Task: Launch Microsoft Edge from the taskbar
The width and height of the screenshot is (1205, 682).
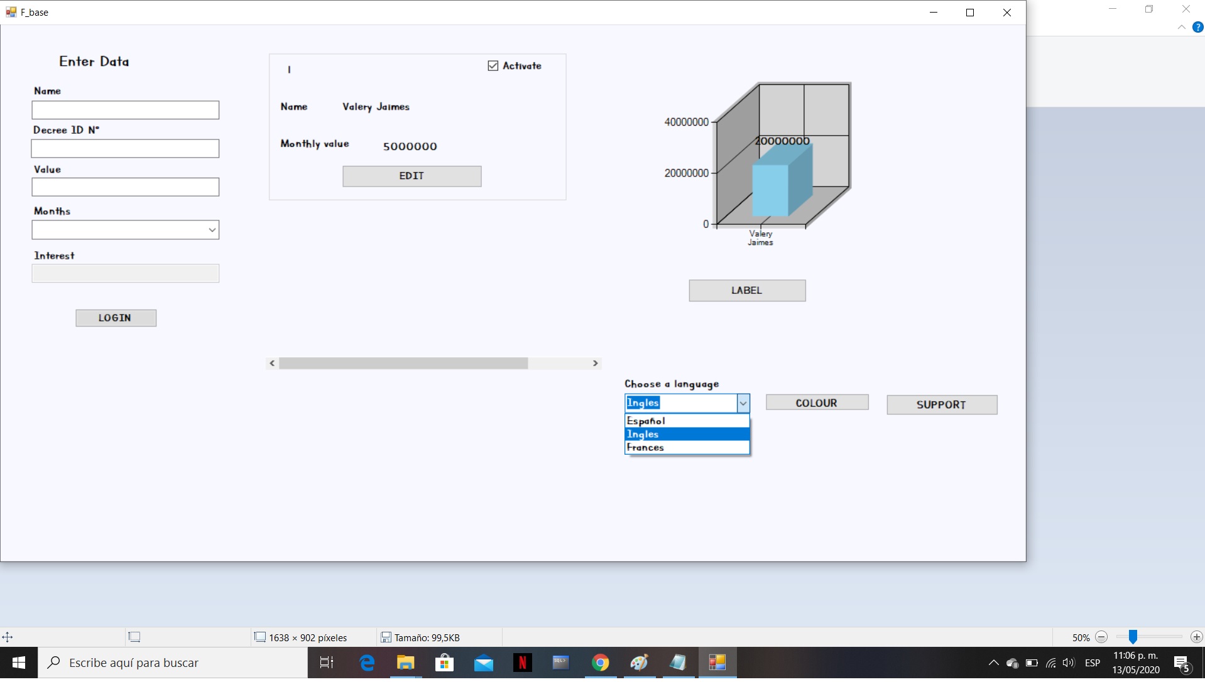Action: 367,663
